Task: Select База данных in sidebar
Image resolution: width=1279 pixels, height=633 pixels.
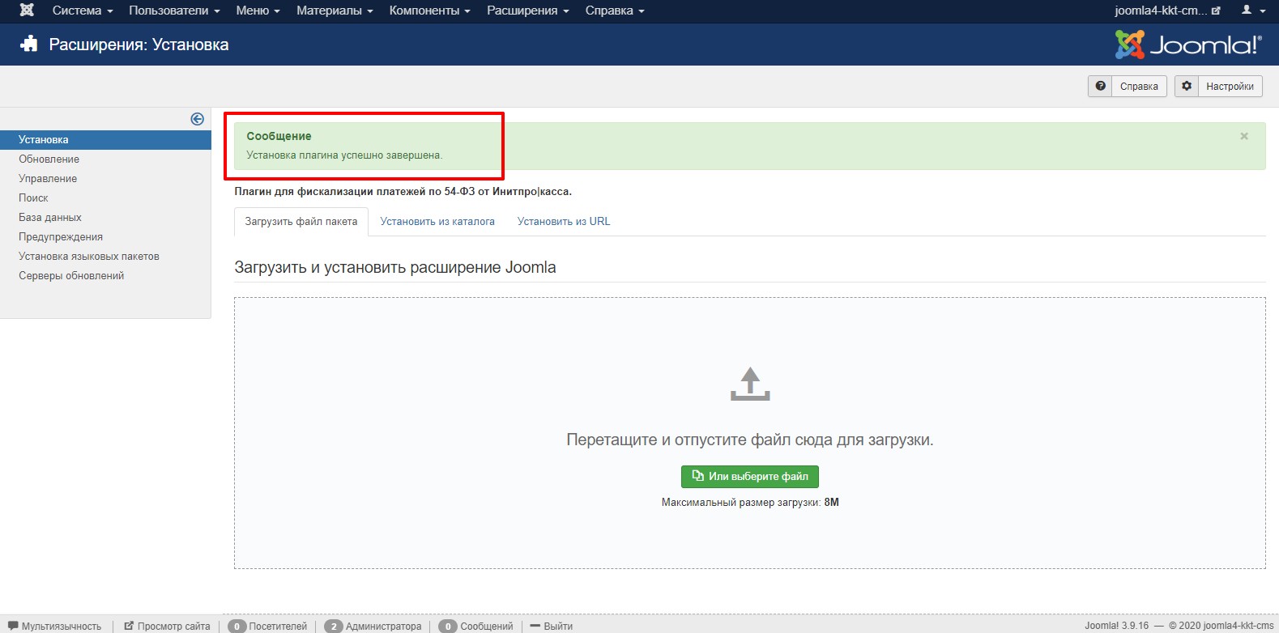Action: (x=50, y=218)
